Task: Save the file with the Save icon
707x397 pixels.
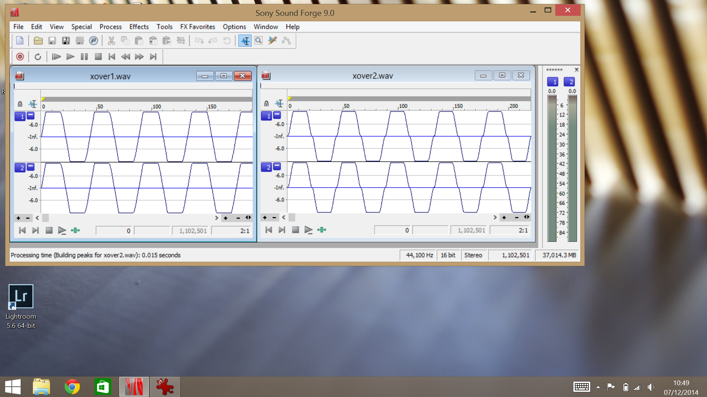Action: tap(52, 40)
